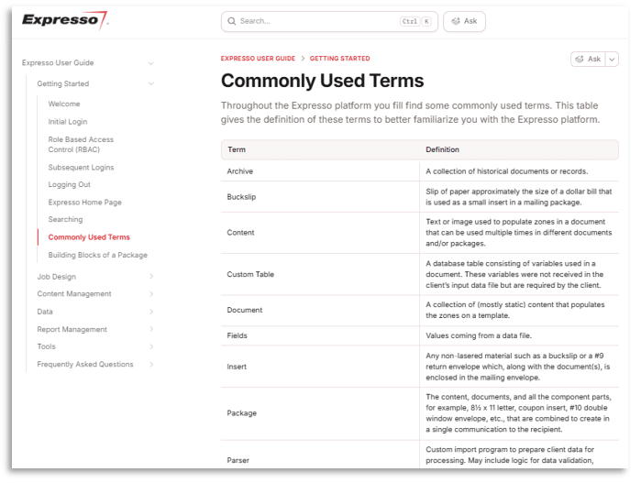Collapse the Getting Started section

151,84
